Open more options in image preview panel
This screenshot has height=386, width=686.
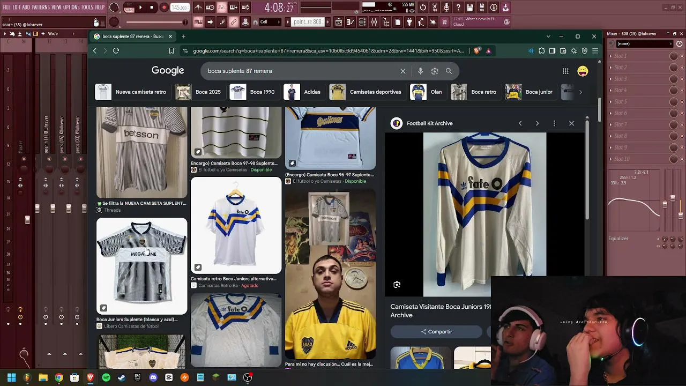554,123
